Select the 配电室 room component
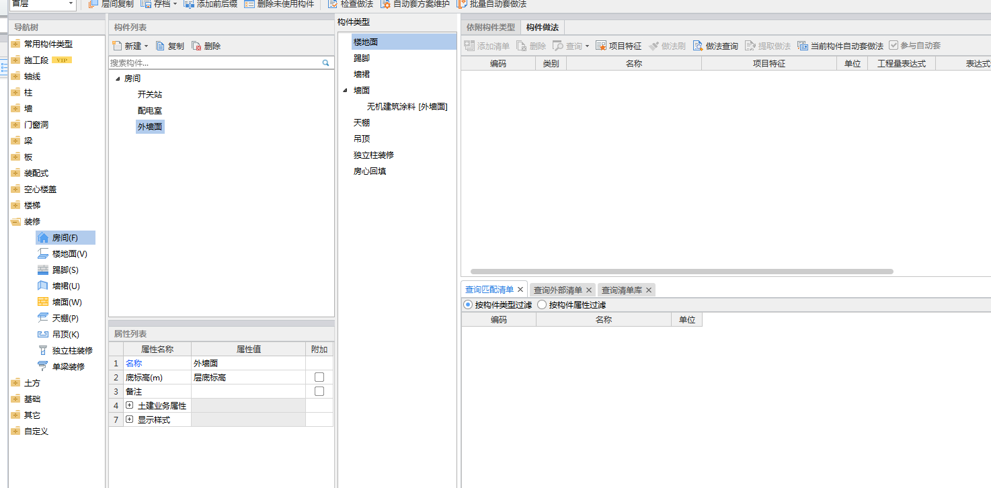Screen dimensions: 991x488 150,110
